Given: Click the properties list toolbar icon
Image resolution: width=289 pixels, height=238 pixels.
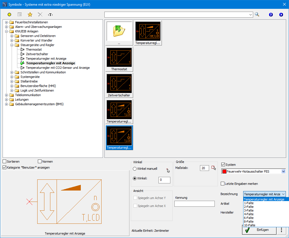Looking at the screenshot, I should pos(20,15).
